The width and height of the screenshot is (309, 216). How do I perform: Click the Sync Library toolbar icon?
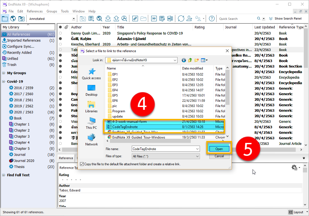coord(181,19)
